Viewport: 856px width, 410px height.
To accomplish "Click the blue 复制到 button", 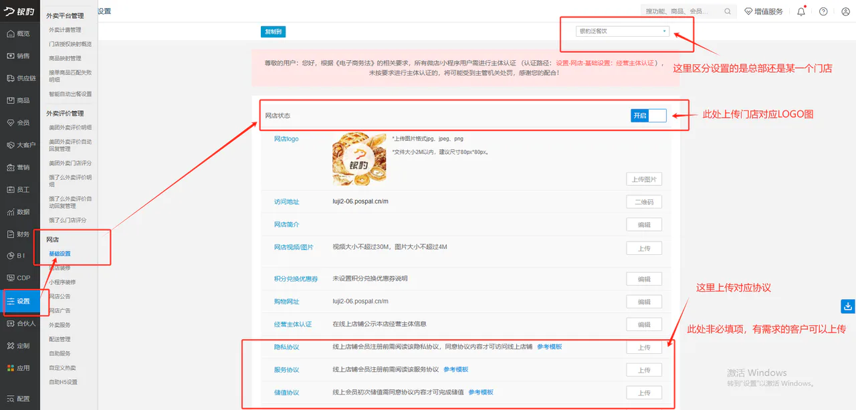I will pos(273,31).
